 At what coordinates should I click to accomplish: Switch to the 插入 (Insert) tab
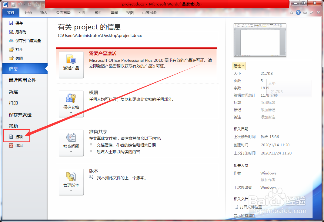click(44, 13)
